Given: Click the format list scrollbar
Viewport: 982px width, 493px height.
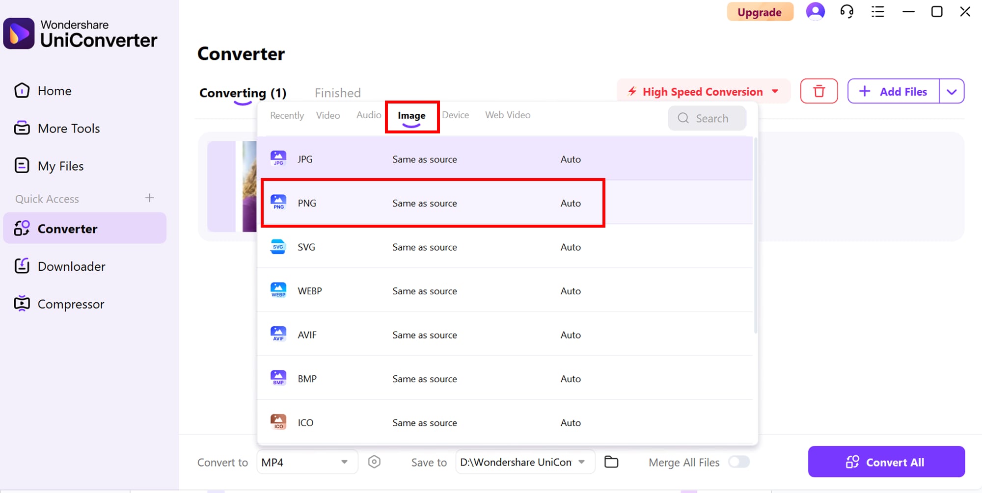Looking at the screenshot, I should point(756,235).
